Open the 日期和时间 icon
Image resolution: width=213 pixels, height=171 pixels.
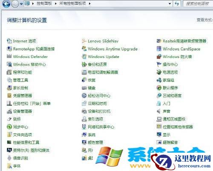coord(84,103)
